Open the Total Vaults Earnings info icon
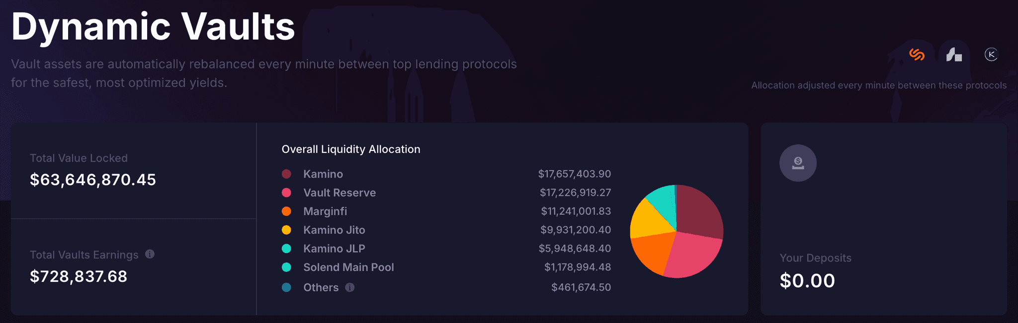1018x323 pixels. [150, 254]
